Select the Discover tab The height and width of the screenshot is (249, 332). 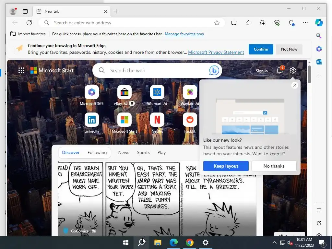point(71,152)
